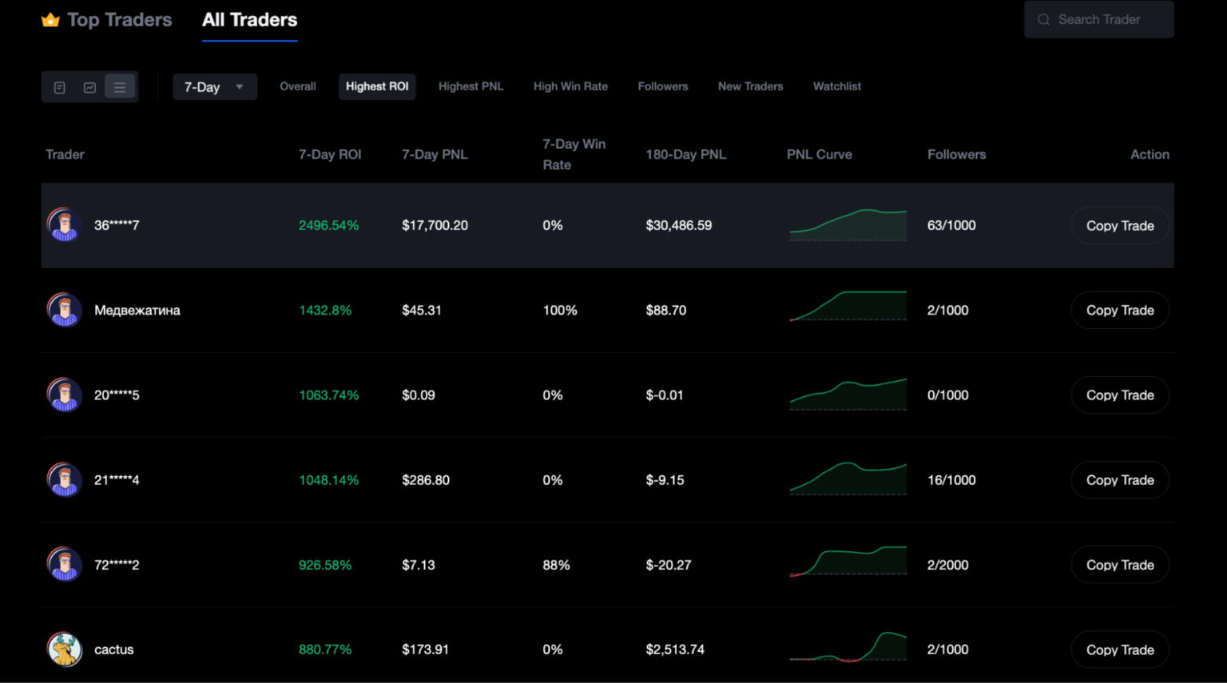Enable the High Win Rate filter

coord(570,86)
